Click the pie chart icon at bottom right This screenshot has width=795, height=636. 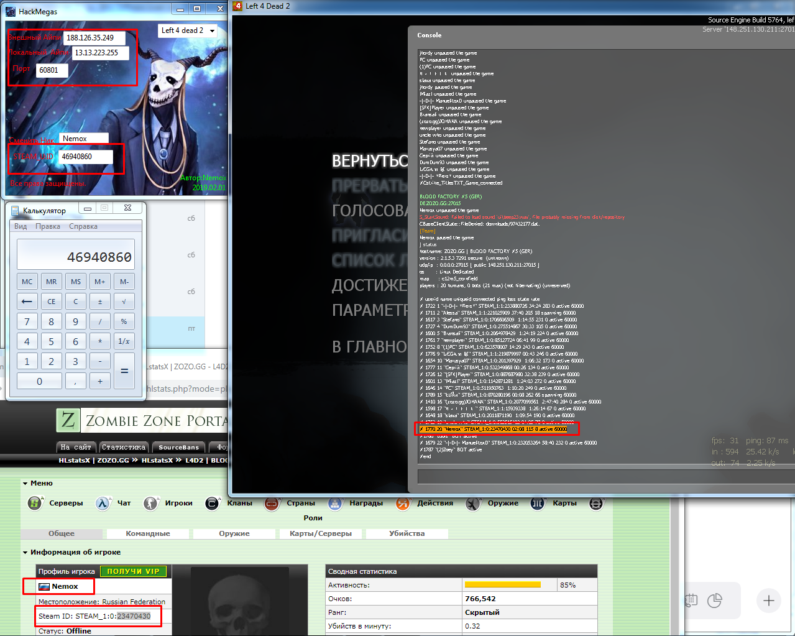click(x=715, y=601)
